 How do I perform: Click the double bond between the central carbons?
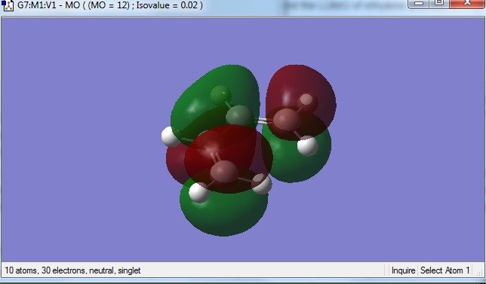261,121
